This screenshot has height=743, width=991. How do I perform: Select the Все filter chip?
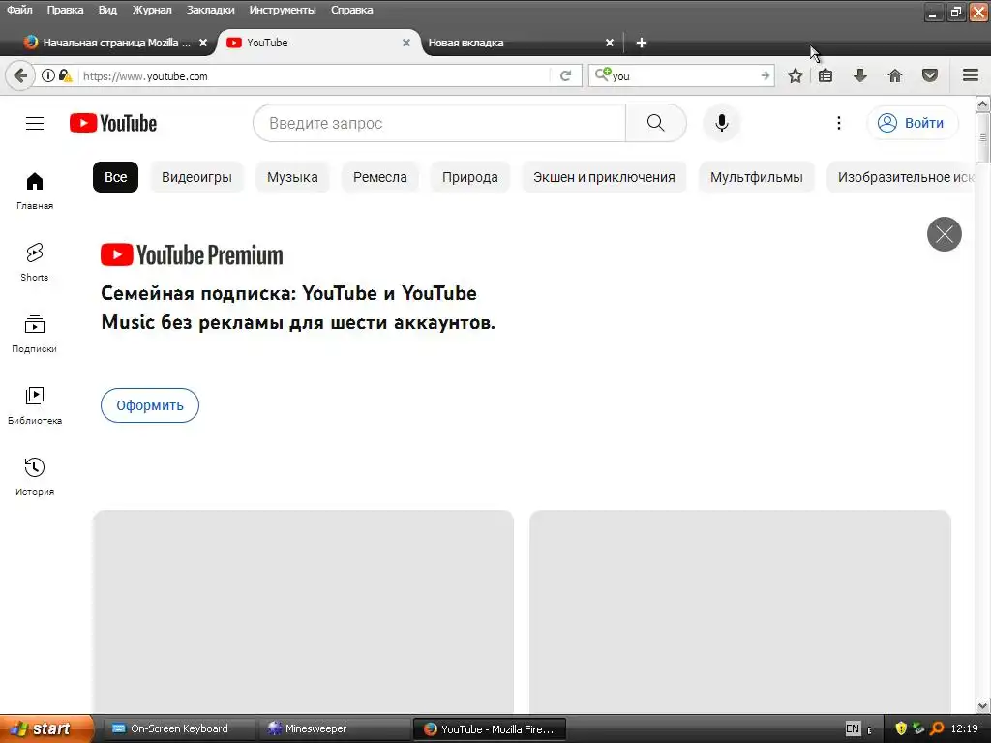[x=116, y=177]
